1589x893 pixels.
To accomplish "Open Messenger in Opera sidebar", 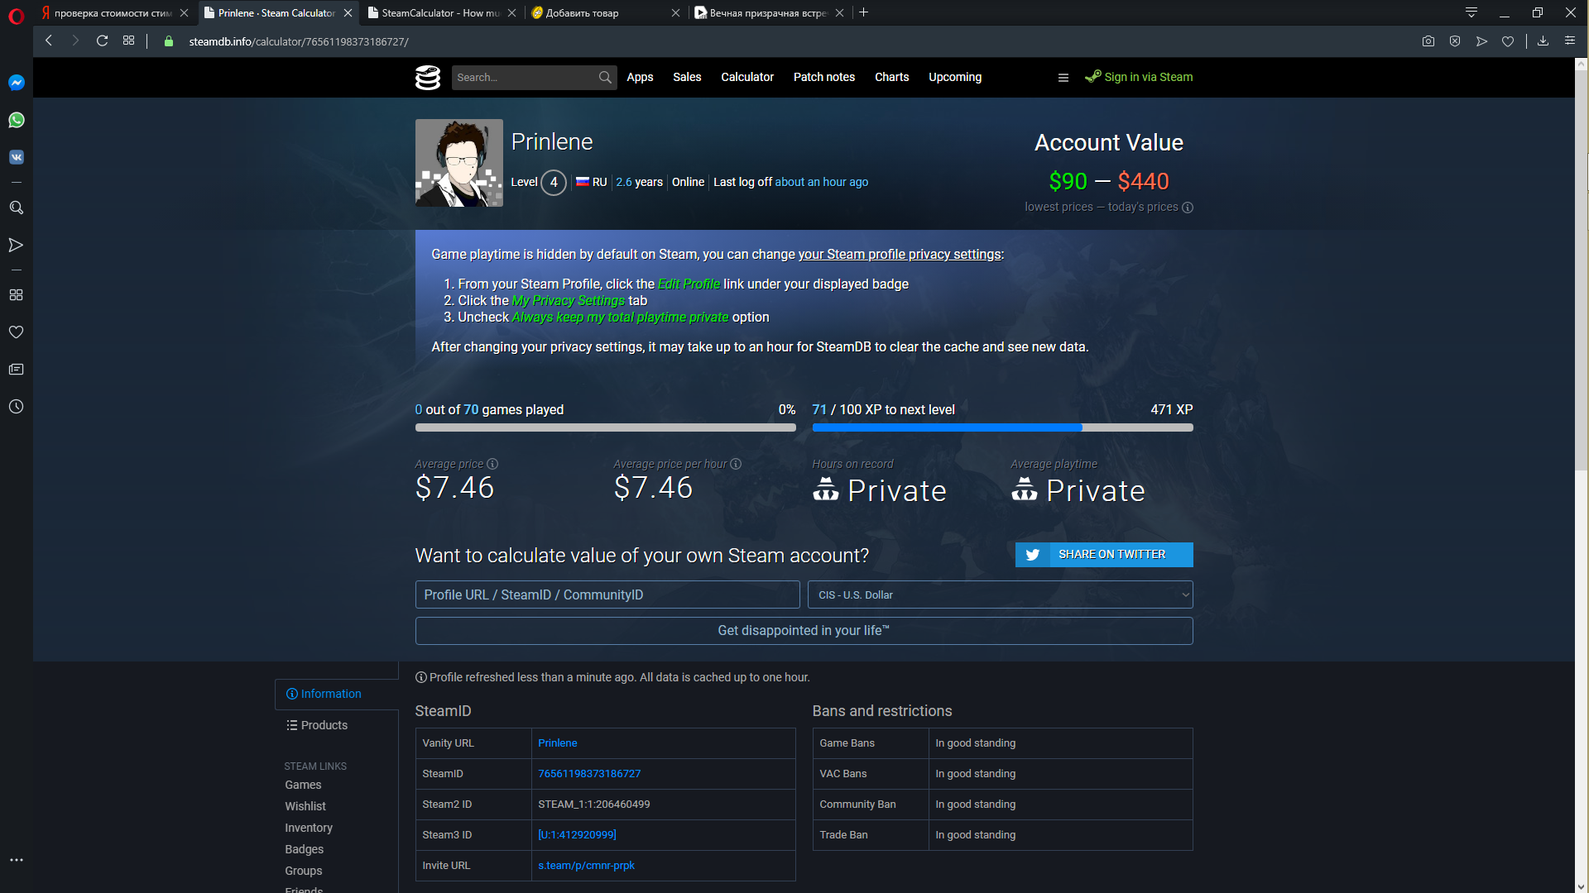I will (x=17, y=83).
